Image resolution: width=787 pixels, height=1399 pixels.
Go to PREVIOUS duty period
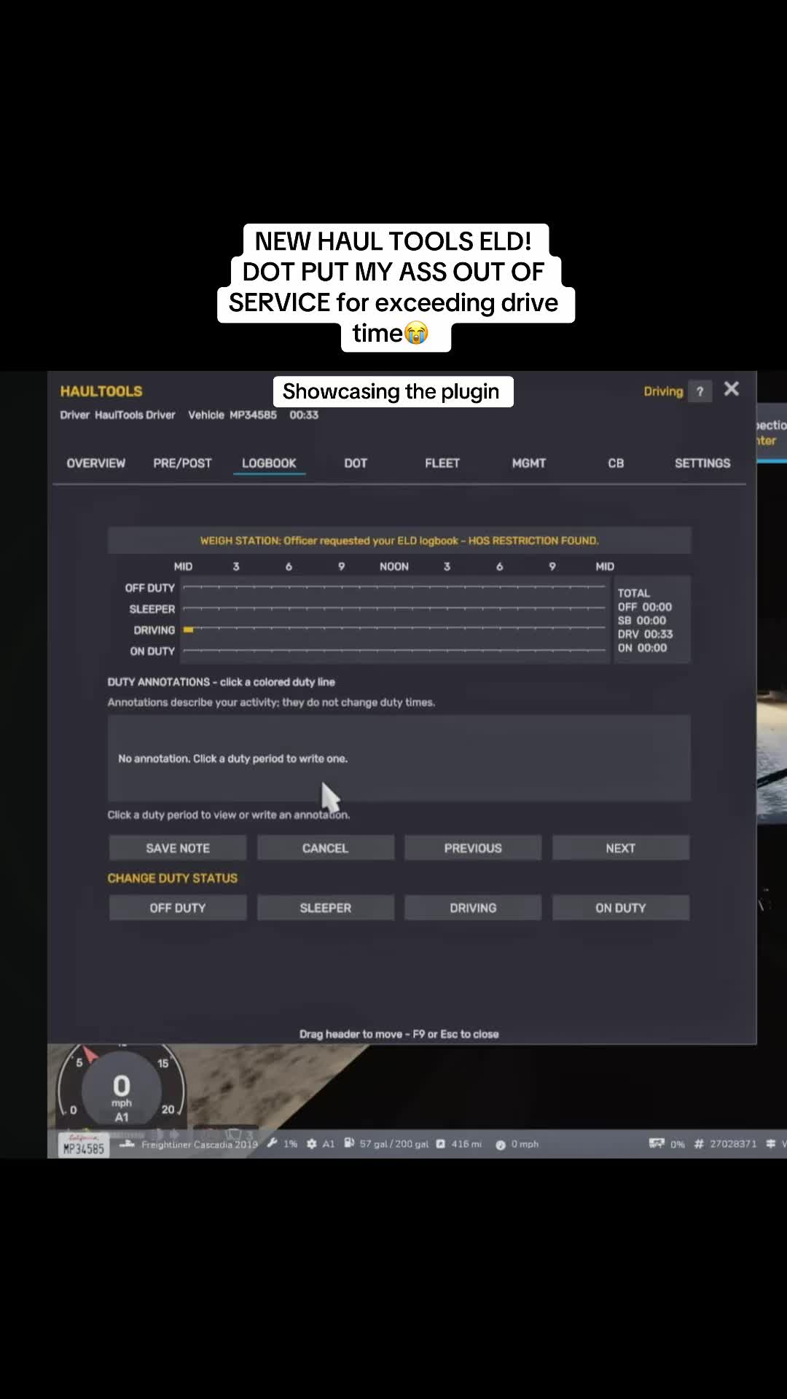coord(473,848)
